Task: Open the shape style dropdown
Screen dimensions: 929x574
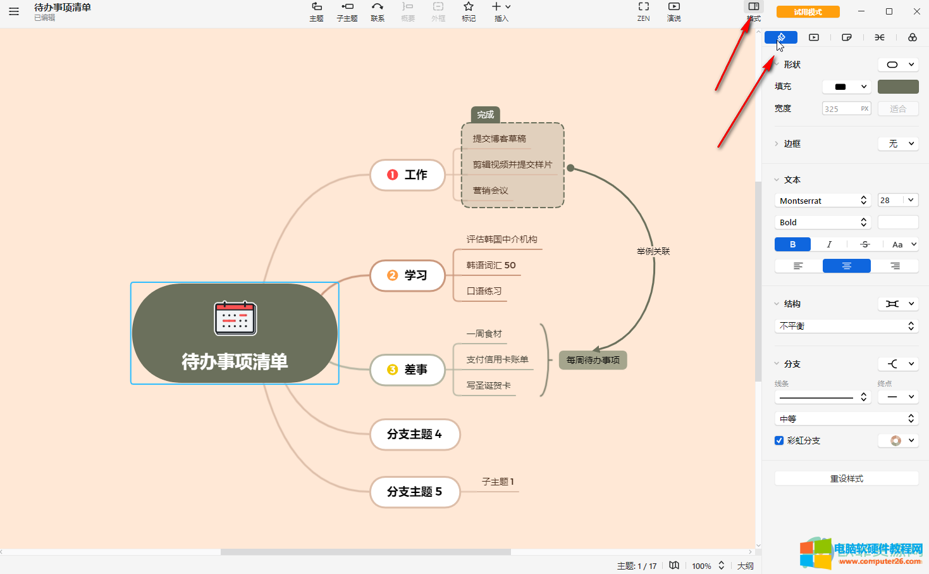Action: (898, 65)
